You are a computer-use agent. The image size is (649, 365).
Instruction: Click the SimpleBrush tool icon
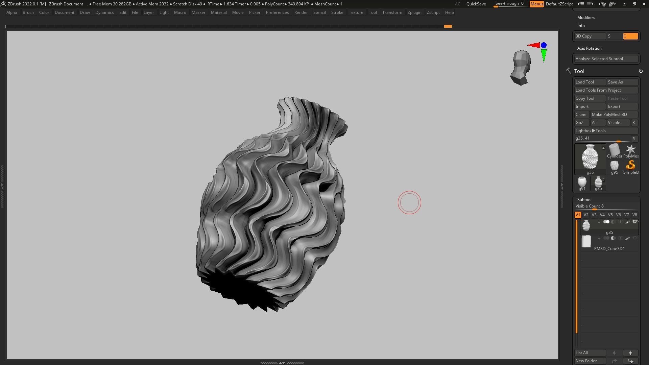(x=630, y=165)
